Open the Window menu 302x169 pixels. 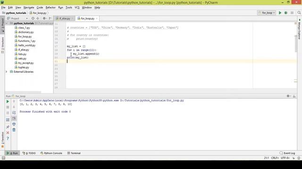tap(87, 8)
